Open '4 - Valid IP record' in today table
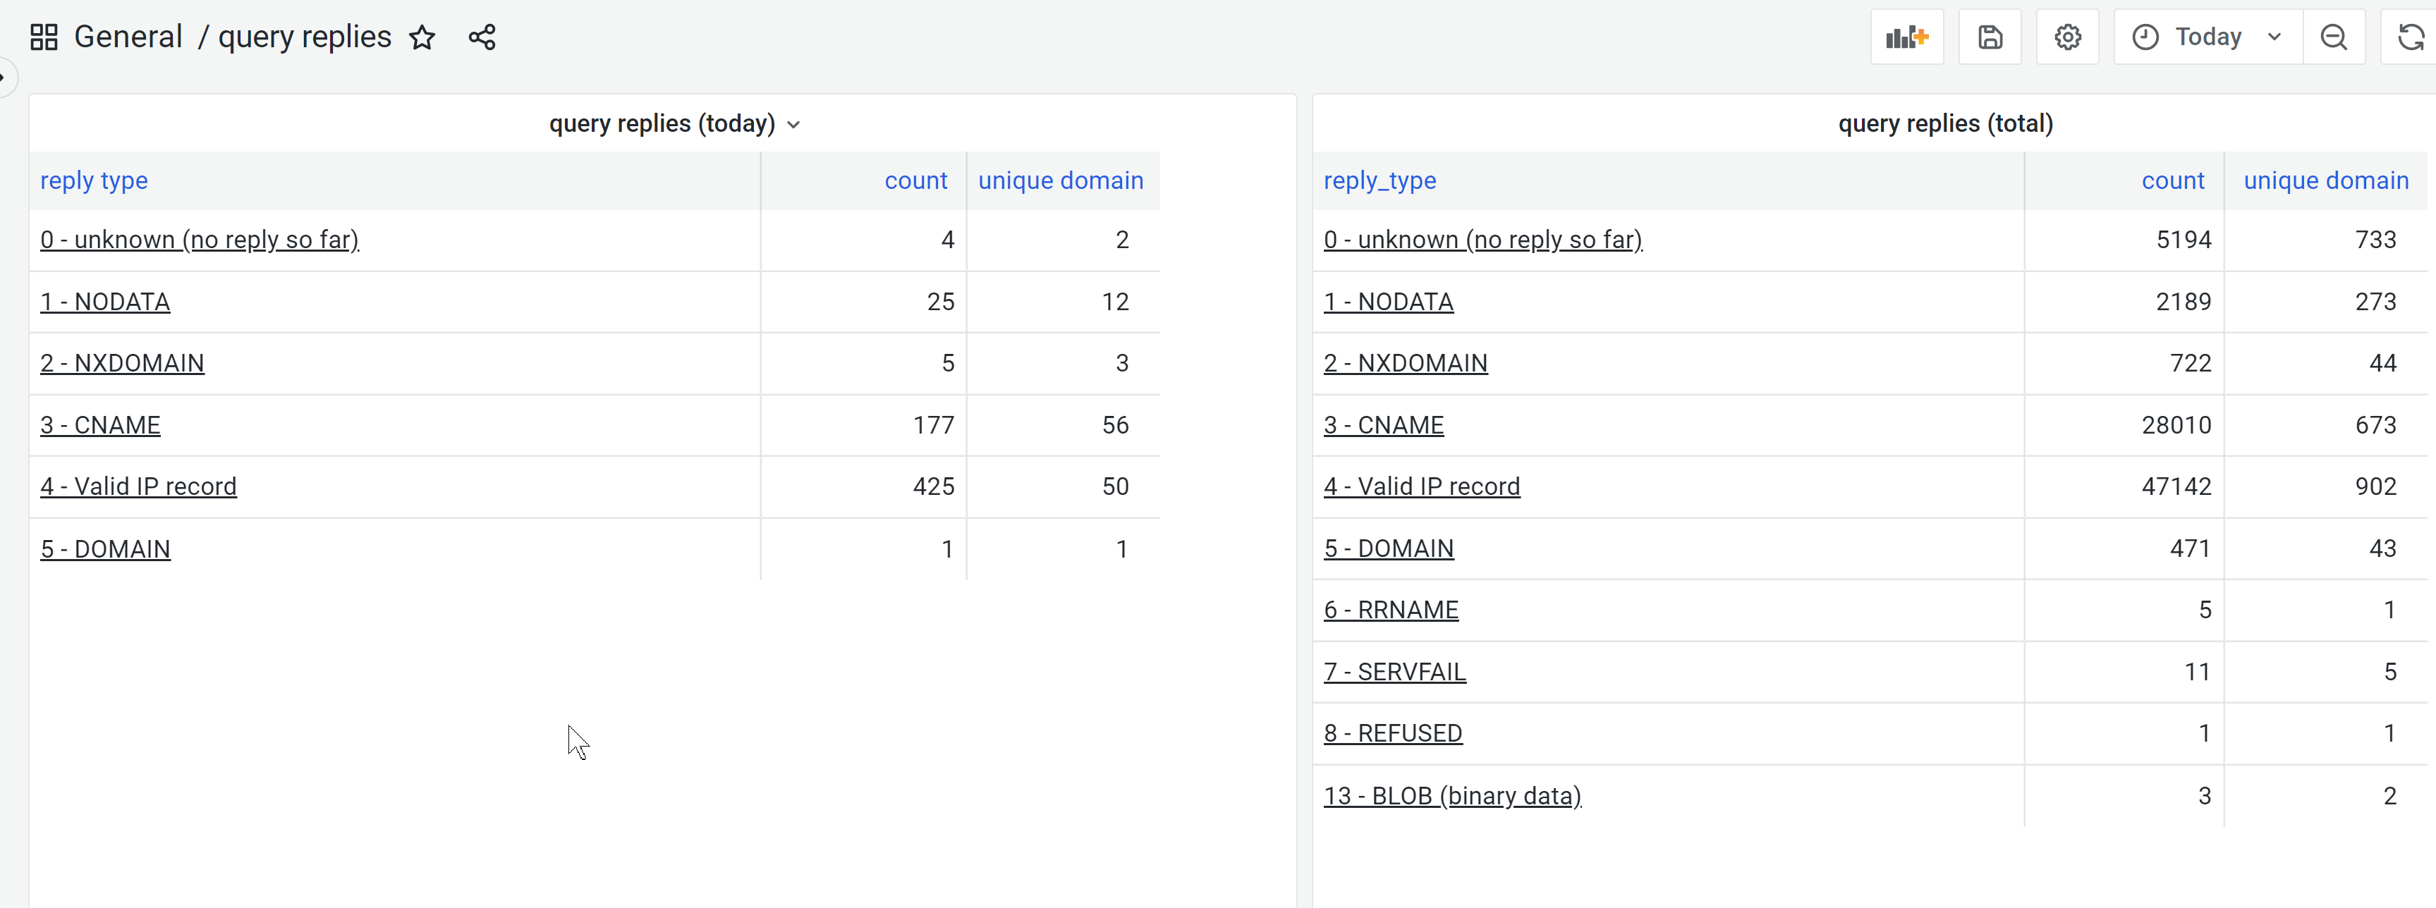Screen dimensions: 2436x908 (x=138, y=486)
